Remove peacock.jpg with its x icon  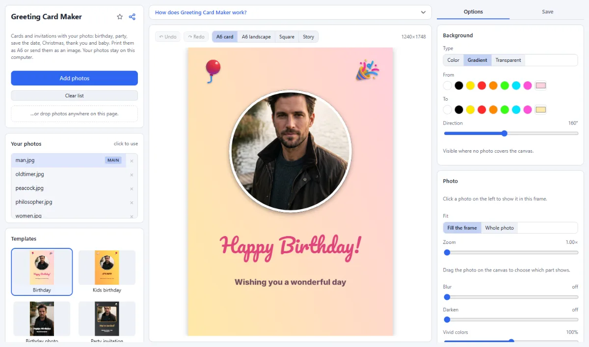pyautogui.click(x=132, y=188)
